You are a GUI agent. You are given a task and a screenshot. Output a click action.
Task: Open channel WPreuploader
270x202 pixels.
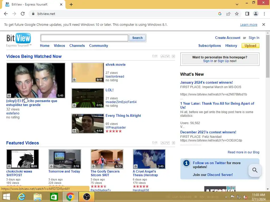tap(115, 128)
